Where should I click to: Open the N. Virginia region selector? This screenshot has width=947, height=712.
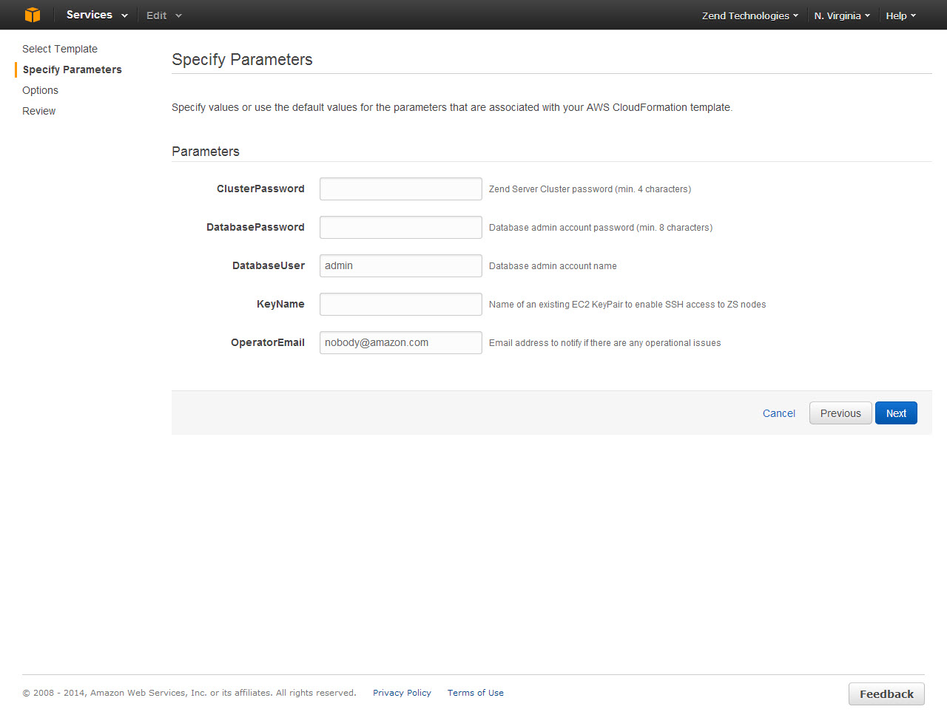[x=841, y=16]
